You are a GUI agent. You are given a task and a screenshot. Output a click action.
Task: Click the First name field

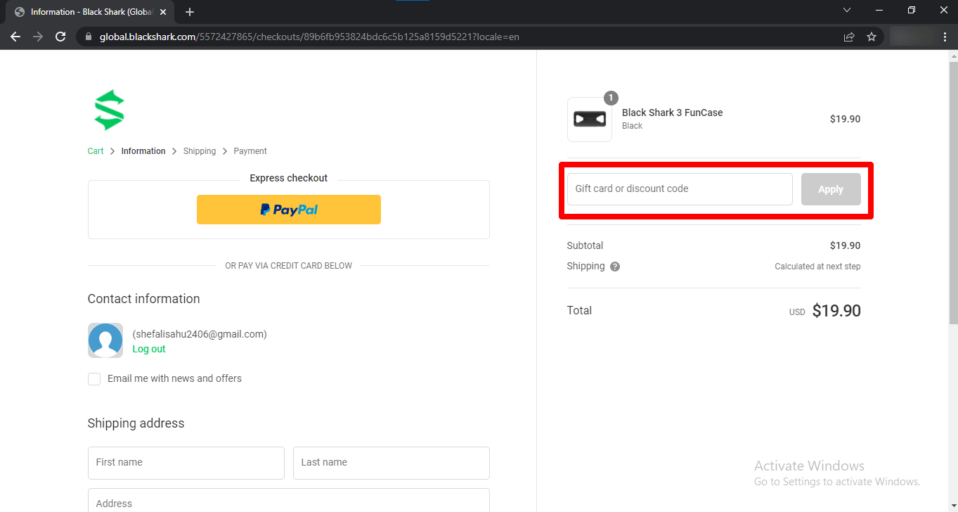(x=186, y=463)
